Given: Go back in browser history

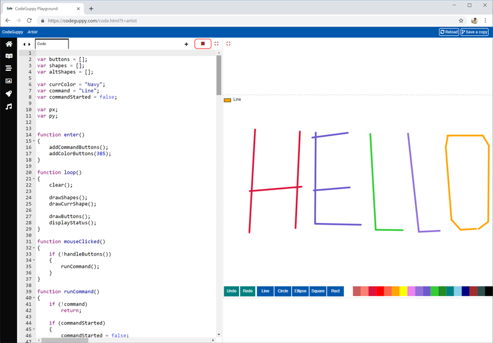Looking at the screenshot, I should (x=7, y=20).
